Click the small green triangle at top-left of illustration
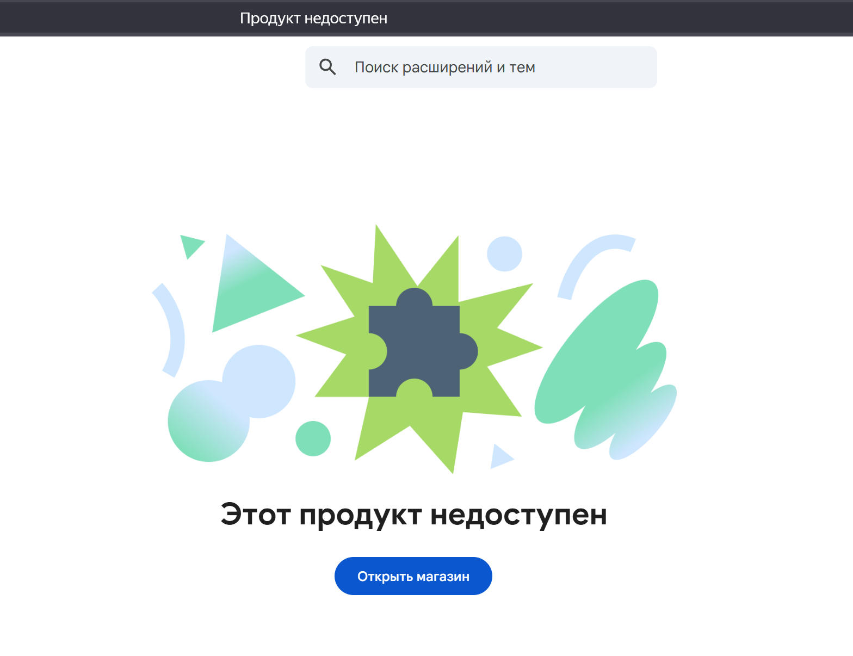This screenshot has width=853, height=656. 190,245
